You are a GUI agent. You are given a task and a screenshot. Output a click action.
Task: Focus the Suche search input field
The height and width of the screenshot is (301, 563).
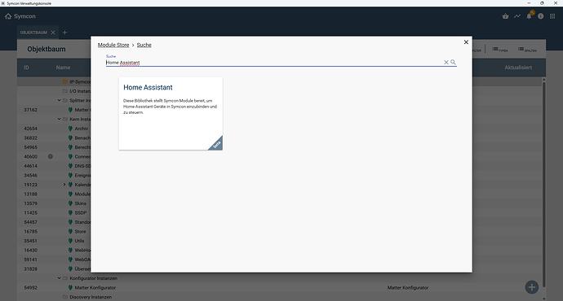click(273, 63)
